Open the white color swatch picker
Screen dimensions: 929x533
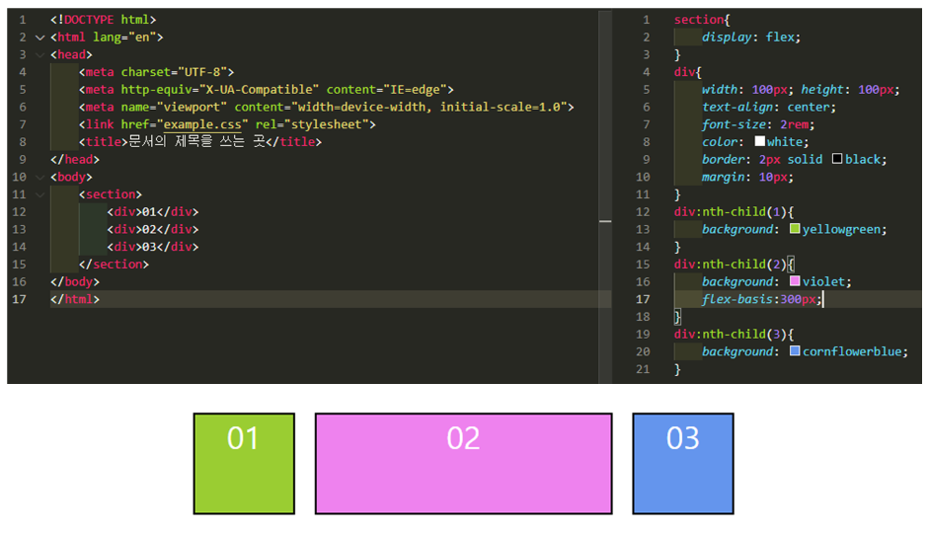coord(759,141)
